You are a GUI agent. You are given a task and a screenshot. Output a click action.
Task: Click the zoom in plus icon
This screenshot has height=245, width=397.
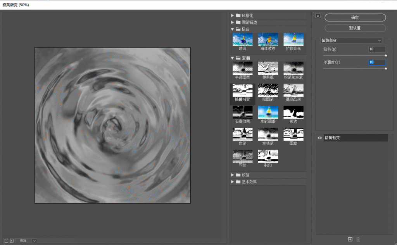click(x=12, y=240)
